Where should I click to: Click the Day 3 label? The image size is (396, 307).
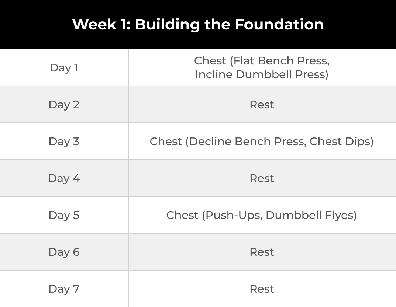pos(64,142)
